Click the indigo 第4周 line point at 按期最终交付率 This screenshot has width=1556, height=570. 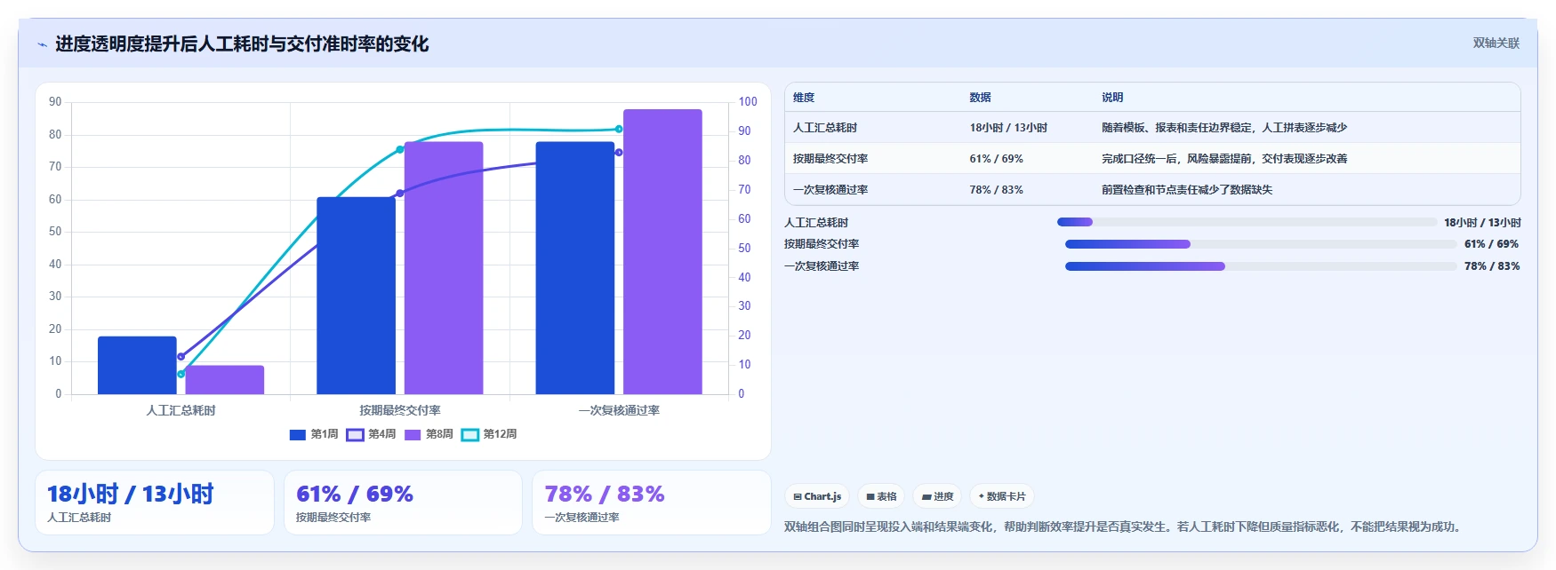tap(400, 193)
